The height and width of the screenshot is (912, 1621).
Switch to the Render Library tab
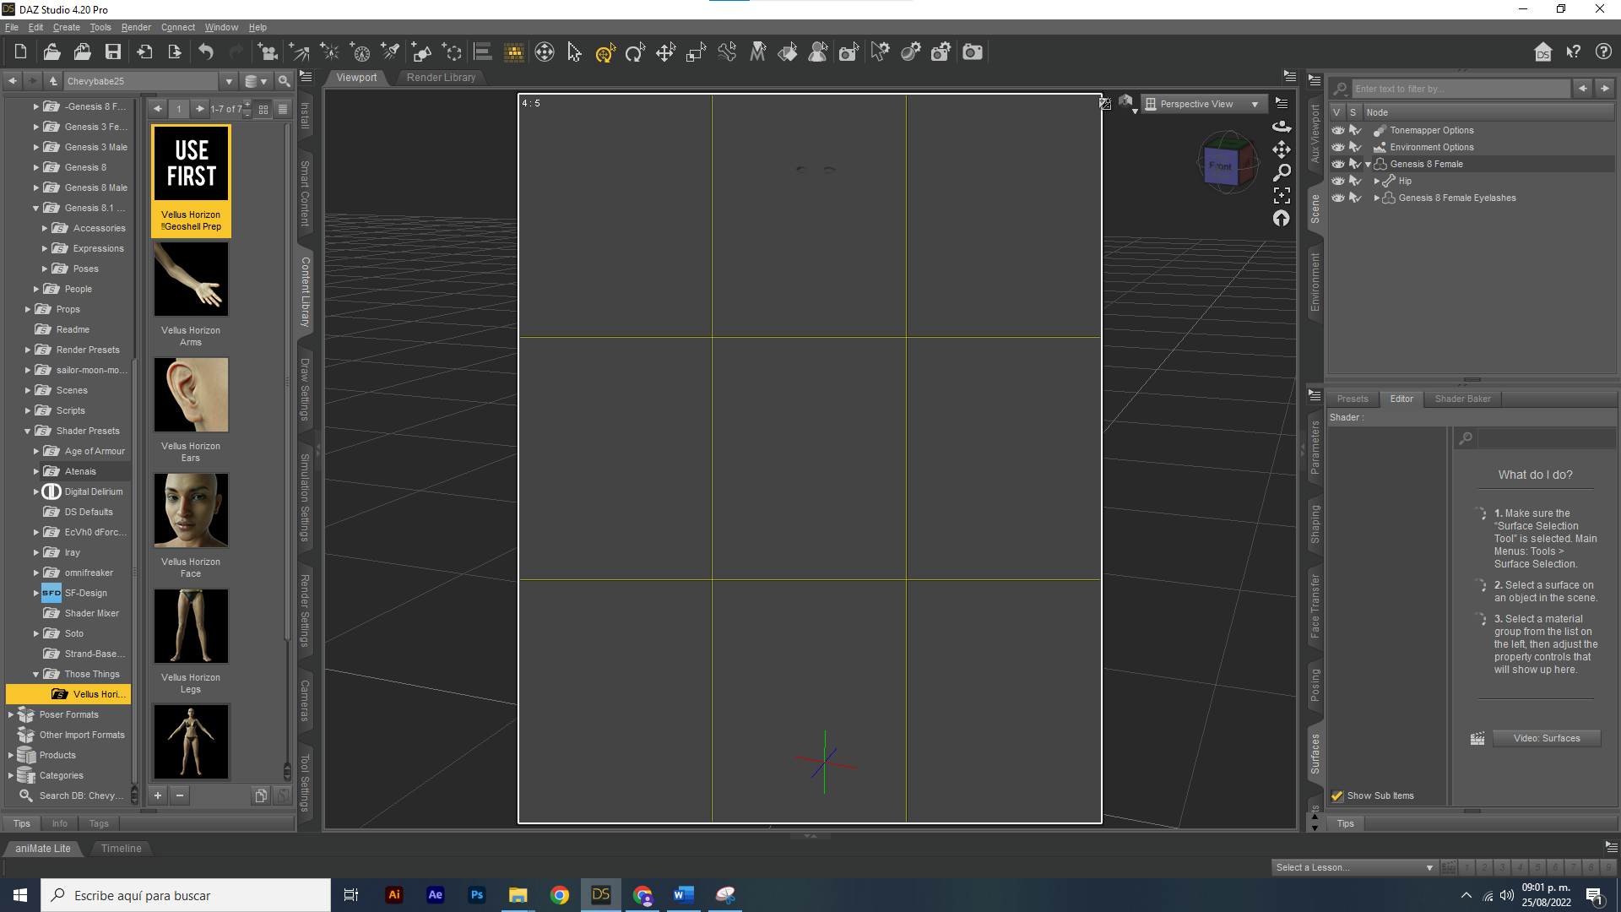(441, 77)
